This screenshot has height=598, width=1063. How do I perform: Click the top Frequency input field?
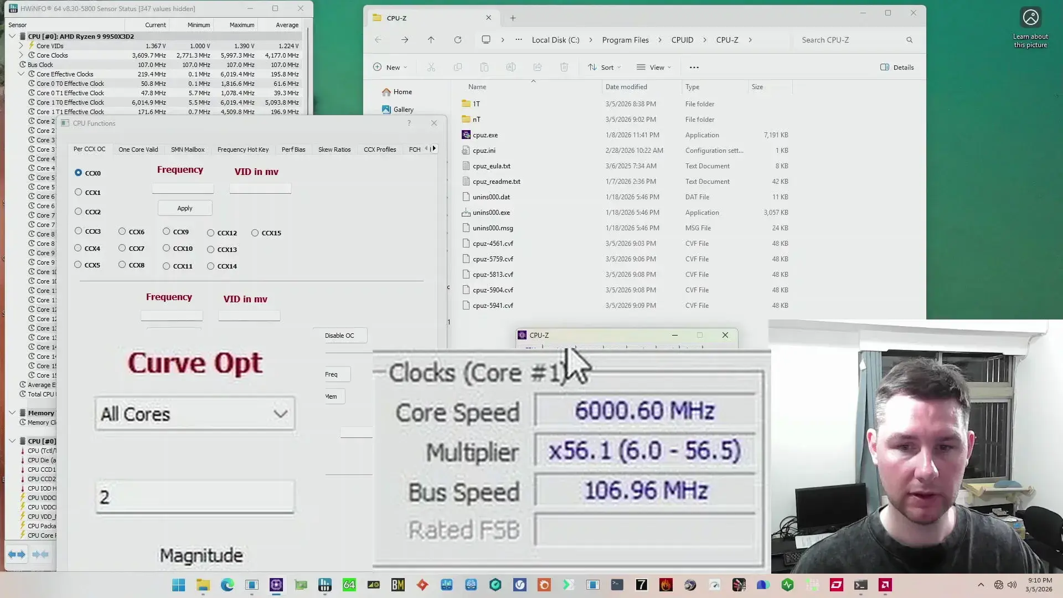183,188
